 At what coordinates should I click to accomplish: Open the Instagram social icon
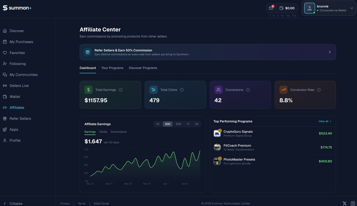pyautogui.click(x=353, y=204)
